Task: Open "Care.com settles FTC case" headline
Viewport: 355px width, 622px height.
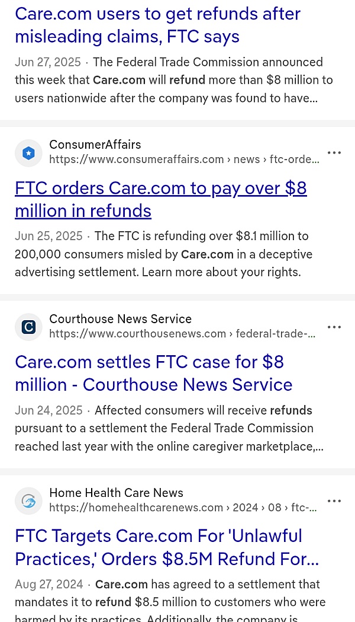Action: (x=154, y=373)
